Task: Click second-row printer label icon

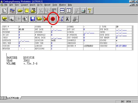Action: point(75,19)
